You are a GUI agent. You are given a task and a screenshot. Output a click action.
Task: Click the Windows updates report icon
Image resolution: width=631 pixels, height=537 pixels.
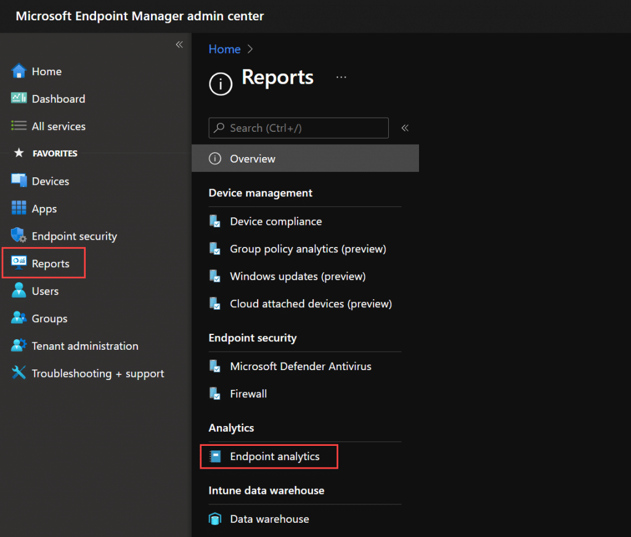[215, 277]
